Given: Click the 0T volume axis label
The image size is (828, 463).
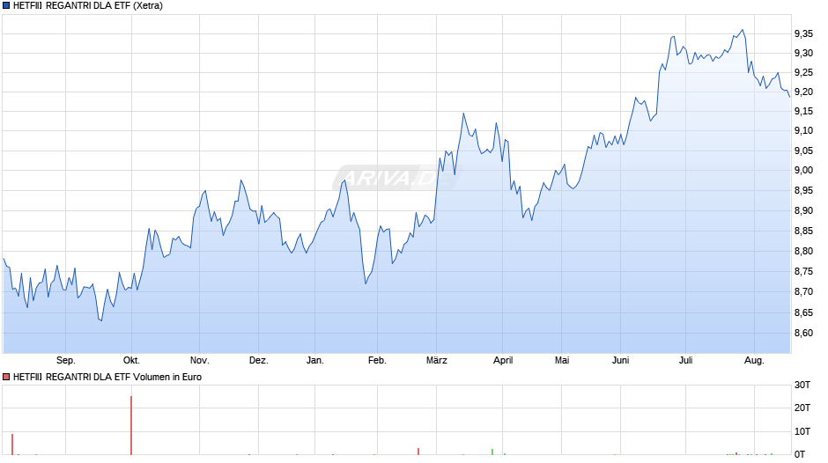Looking at the screenshot, I should point(800,454).
